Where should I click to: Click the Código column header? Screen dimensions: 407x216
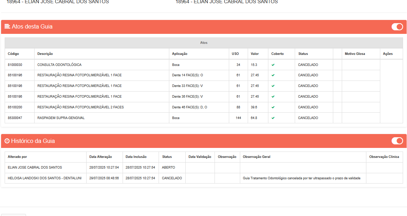[x=14, y=54]
